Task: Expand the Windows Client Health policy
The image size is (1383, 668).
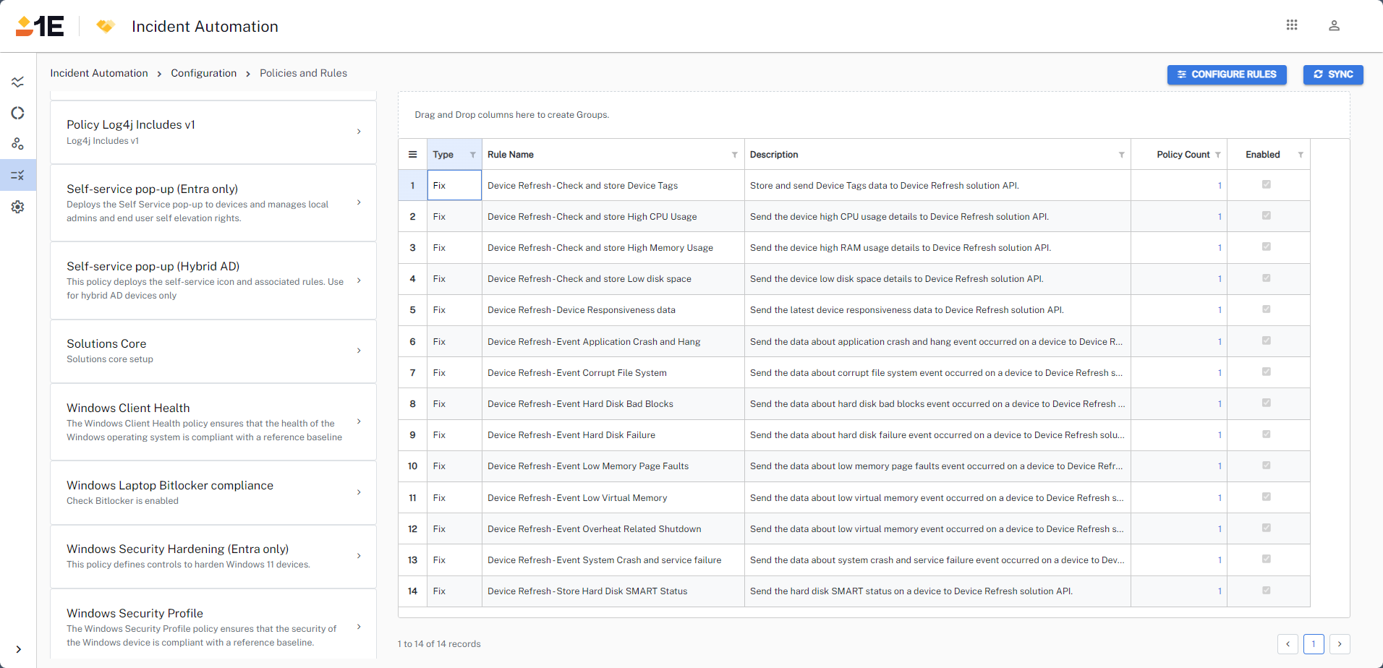Action: click(x=359, y=421)
